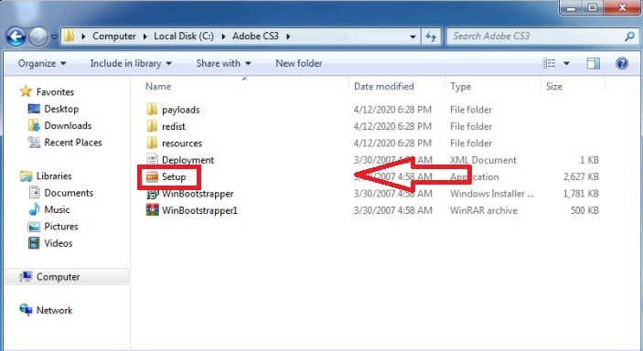Select the WinRAR archive type cell
643x351 pixels.
[484, 210]
